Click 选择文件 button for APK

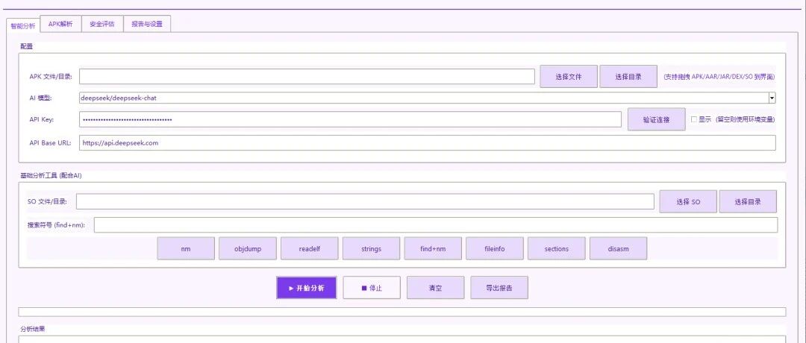pos(569,77)
